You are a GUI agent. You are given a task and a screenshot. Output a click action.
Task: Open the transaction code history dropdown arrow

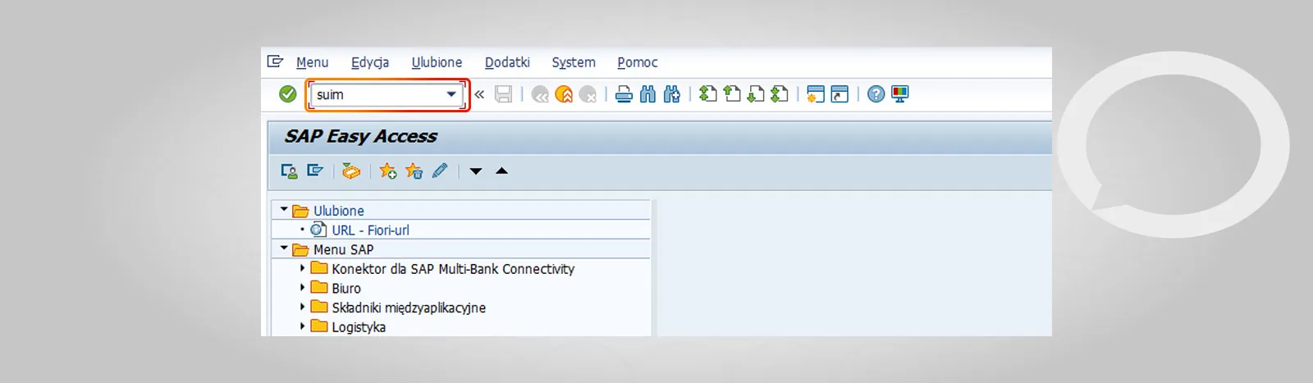451,94
